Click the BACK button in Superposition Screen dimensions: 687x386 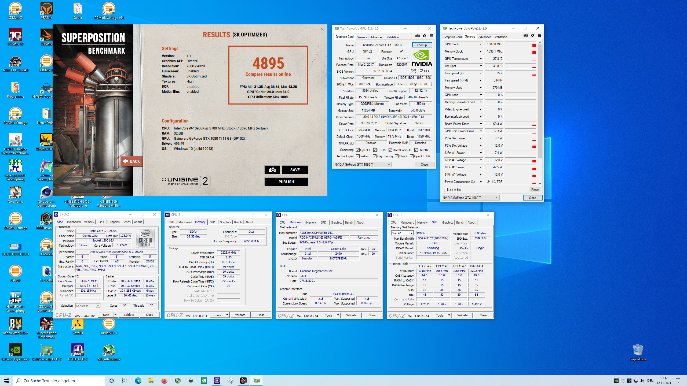[131, 161]
